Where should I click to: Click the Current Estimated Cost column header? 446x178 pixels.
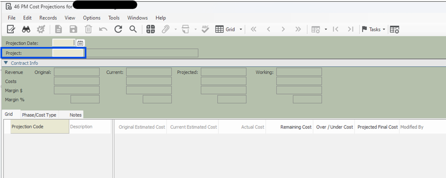click(x=193, y=127)
